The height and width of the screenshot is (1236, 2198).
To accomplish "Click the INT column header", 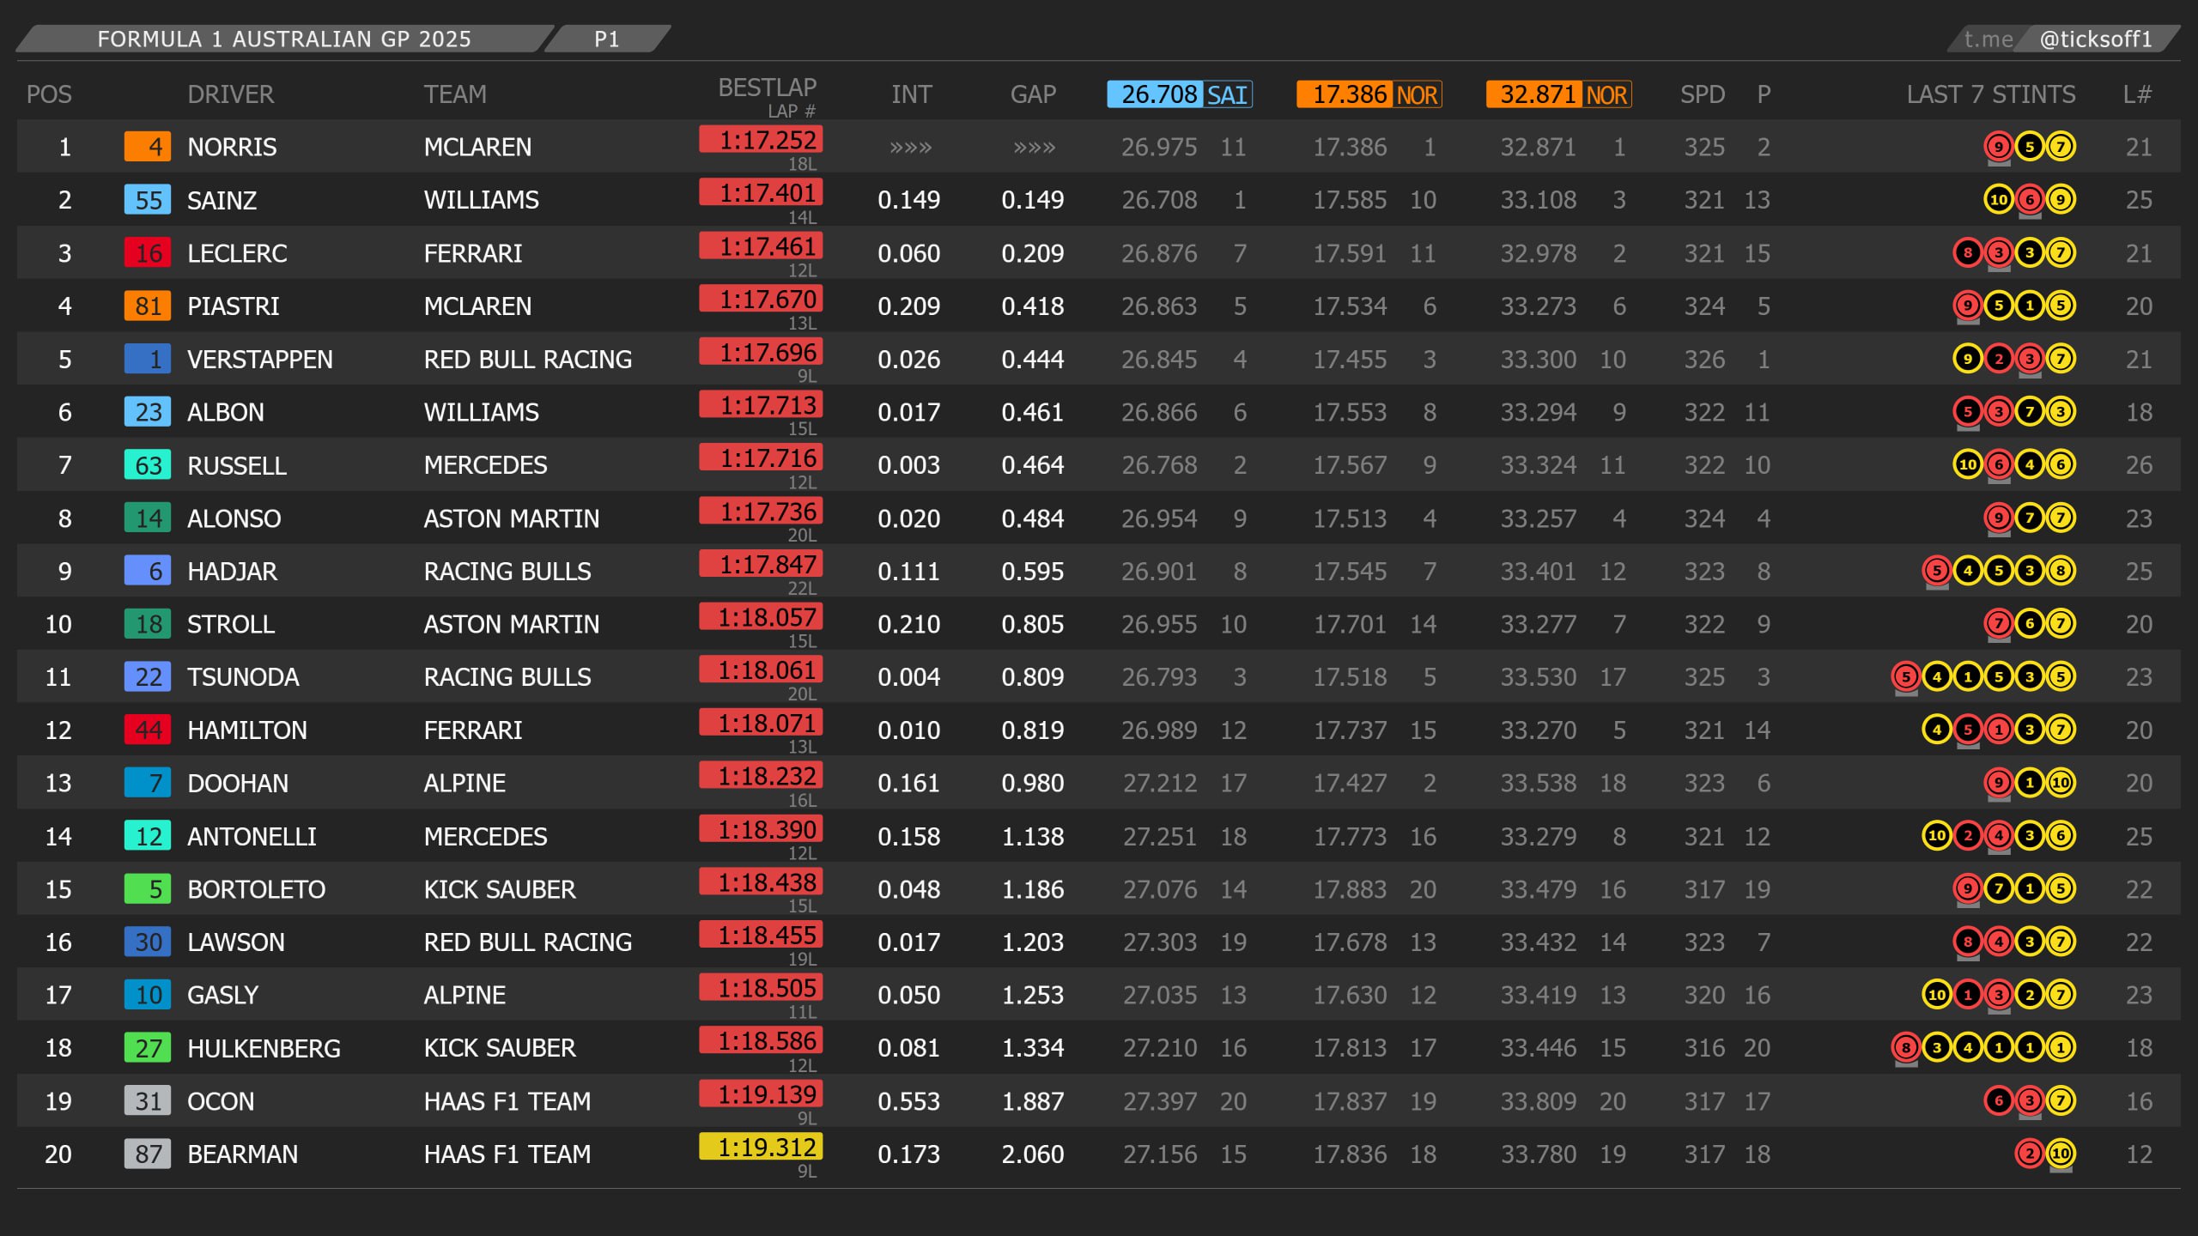I will click(911, 94).
